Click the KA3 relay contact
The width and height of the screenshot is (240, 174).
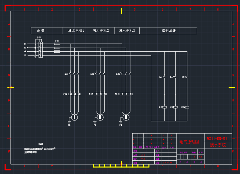click(187, 77)
